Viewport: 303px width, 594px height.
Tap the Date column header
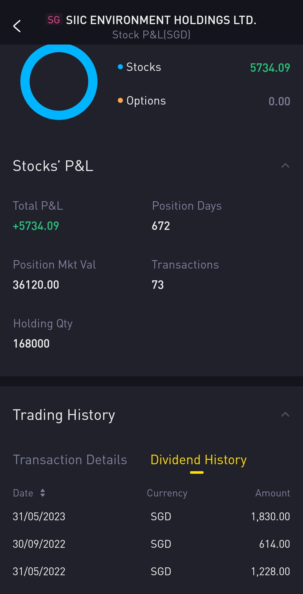click(x=23, y=493)
